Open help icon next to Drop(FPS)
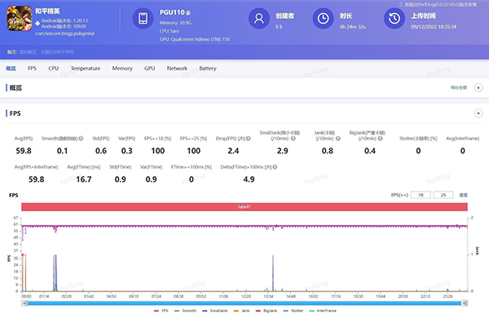This screenshot has height=318, width=489. point(249,139)
